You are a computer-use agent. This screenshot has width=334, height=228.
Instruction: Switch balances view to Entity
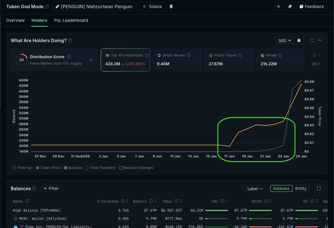coord(301,188)
